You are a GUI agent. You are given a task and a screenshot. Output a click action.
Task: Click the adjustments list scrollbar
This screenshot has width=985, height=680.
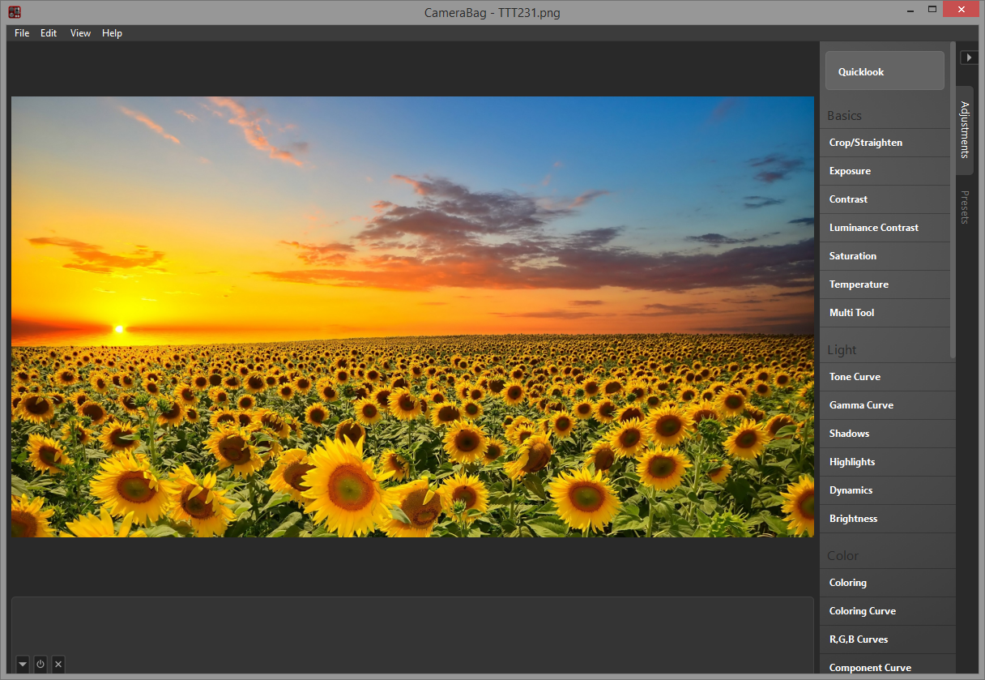point(953,200)
